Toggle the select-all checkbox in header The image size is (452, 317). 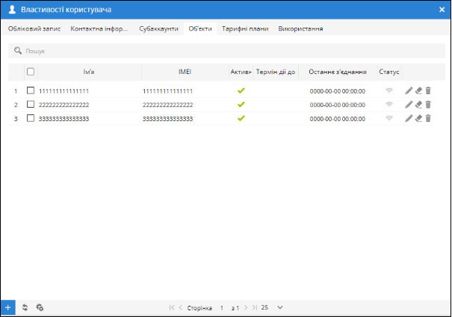31,72
